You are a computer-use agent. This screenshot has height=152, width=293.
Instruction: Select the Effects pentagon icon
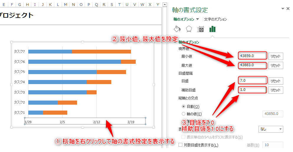click(x=189, y=29)
